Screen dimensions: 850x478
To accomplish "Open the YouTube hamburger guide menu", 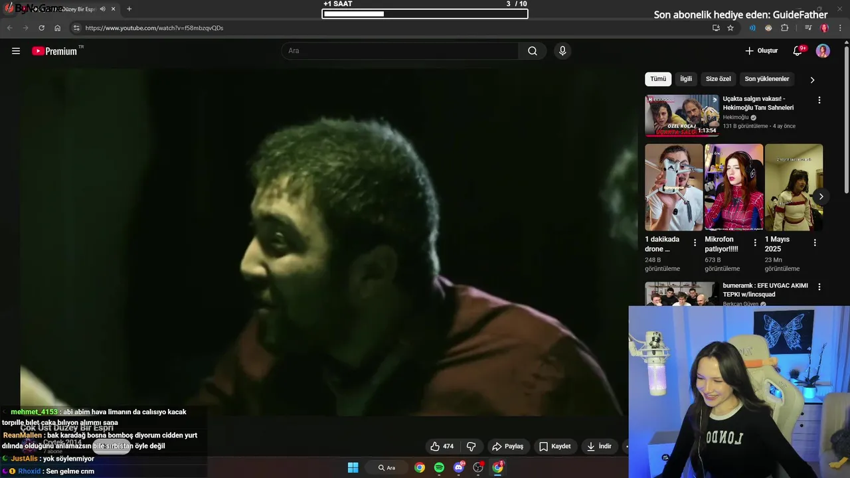I will 16,51.
